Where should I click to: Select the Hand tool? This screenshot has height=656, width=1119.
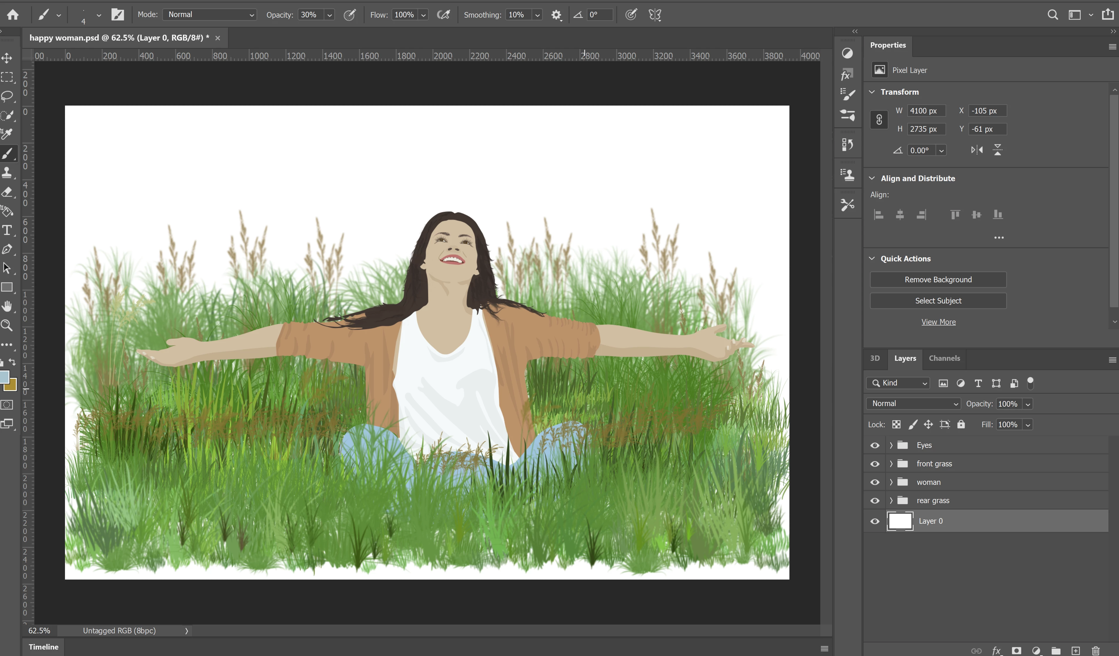(7, 306)
